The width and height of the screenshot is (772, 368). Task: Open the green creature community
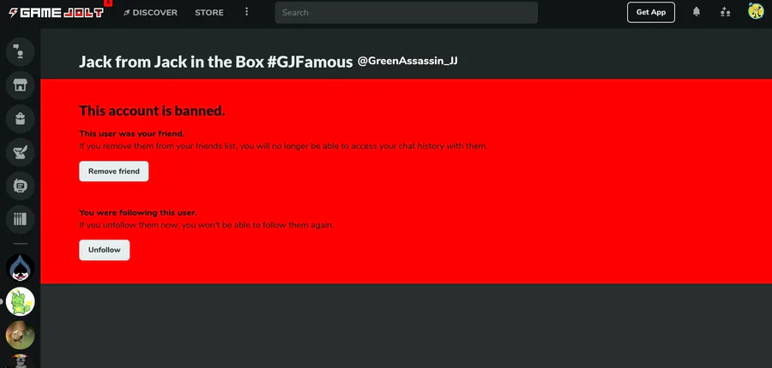tap(20, 301)
